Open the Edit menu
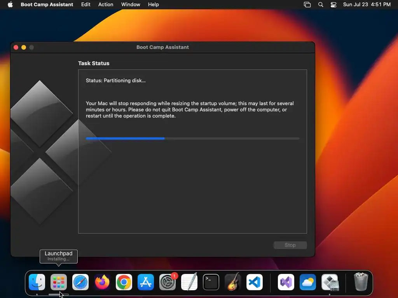 click(x=86, y=5)
